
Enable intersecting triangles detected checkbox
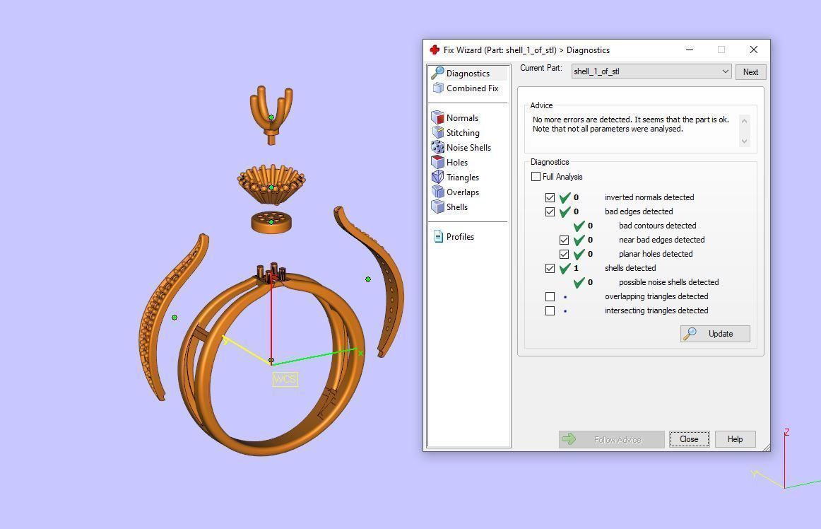click(x=550, y=310)
